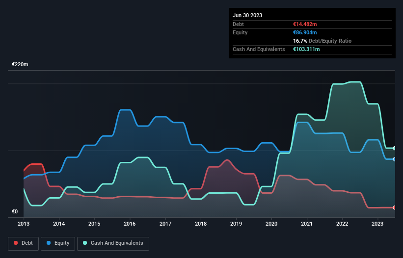The height and width of the screenshot is (258, 403).
Task: Click the Jun 30 2023 tooltip date
Action: [x=247, y=15]
